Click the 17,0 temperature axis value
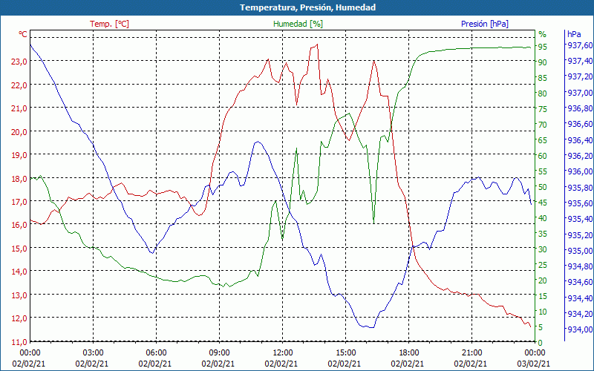594x371 pixels. coord(19,201)
